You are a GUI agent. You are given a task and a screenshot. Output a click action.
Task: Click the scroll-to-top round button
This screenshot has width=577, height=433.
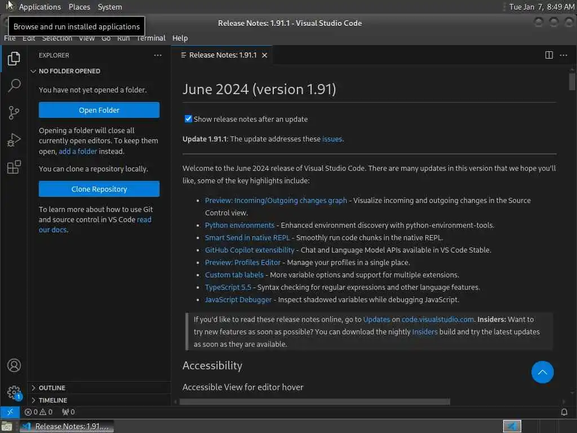point(542,372)
